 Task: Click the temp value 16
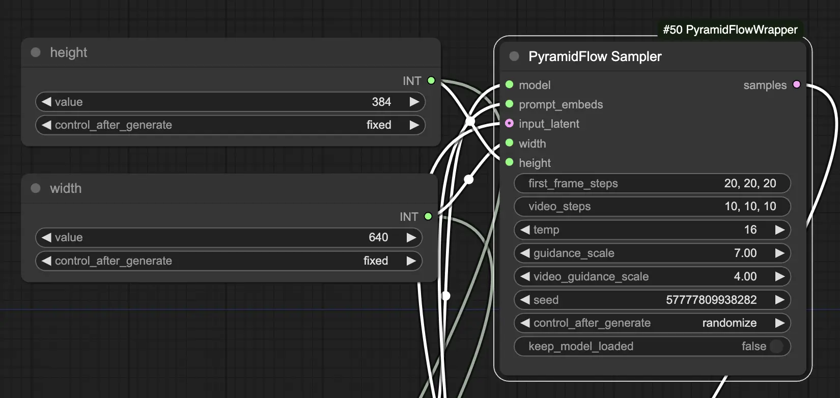pyautogui.click(x=750, y=230)
